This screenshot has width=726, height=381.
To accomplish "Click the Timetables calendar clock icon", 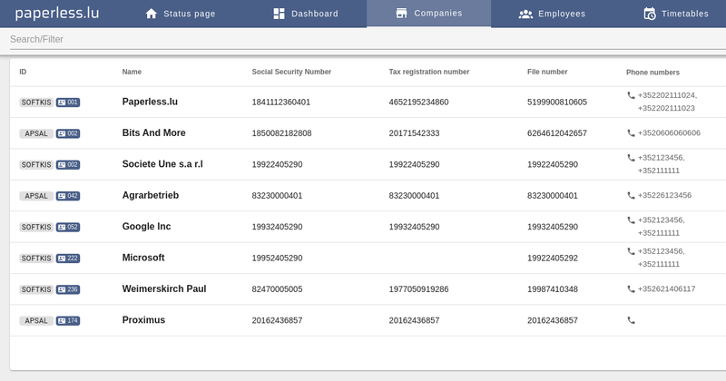I will tap(650, 14).
